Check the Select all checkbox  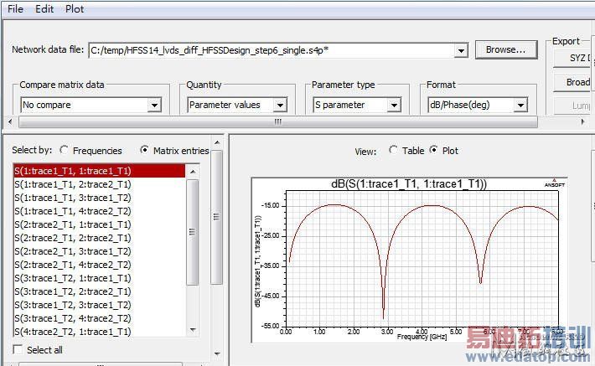[18, 349]
